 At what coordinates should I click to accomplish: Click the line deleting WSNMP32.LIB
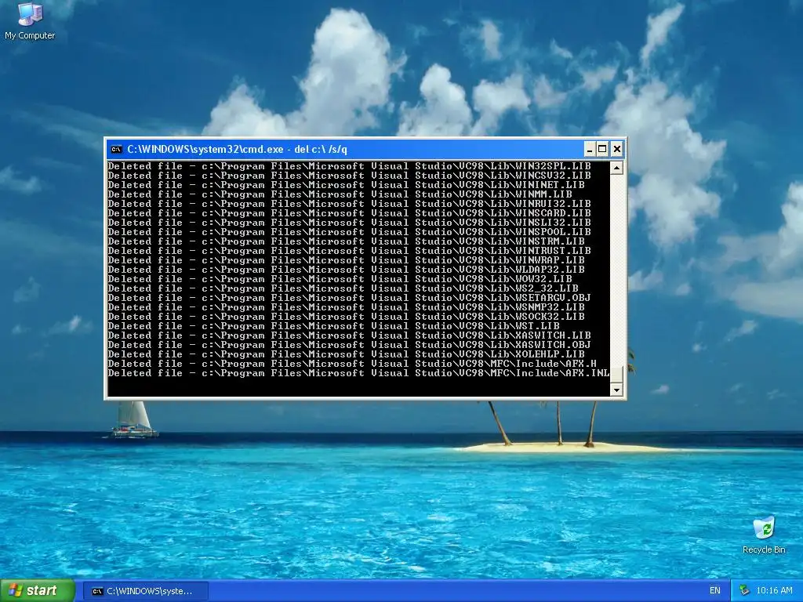[x=346, y=307]
